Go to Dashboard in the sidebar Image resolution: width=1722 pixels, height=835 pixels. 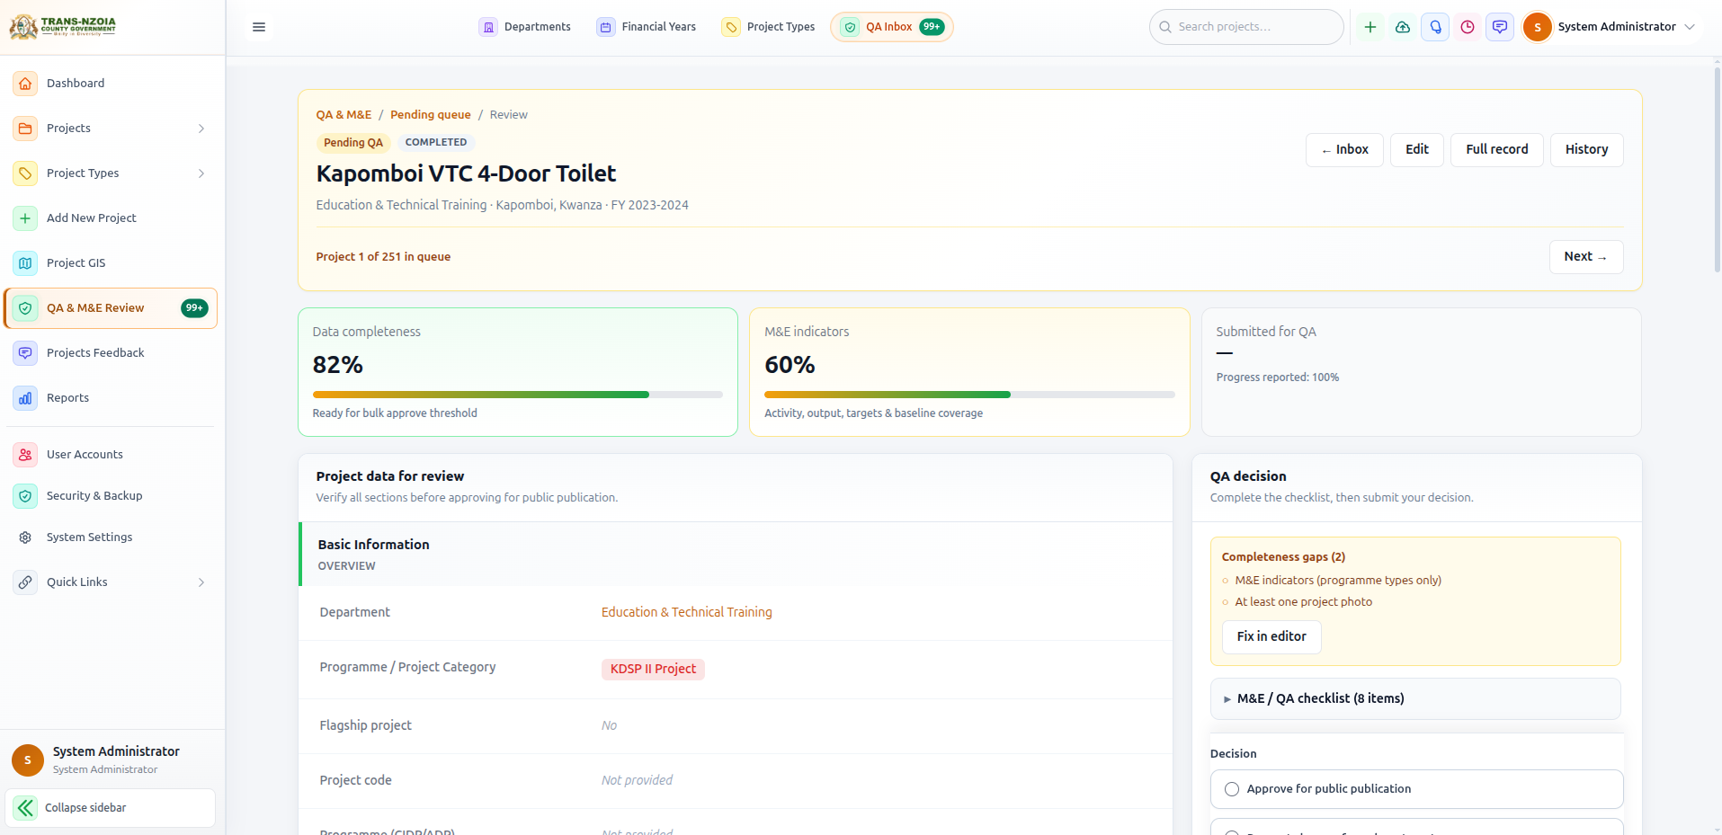(111, 84)
